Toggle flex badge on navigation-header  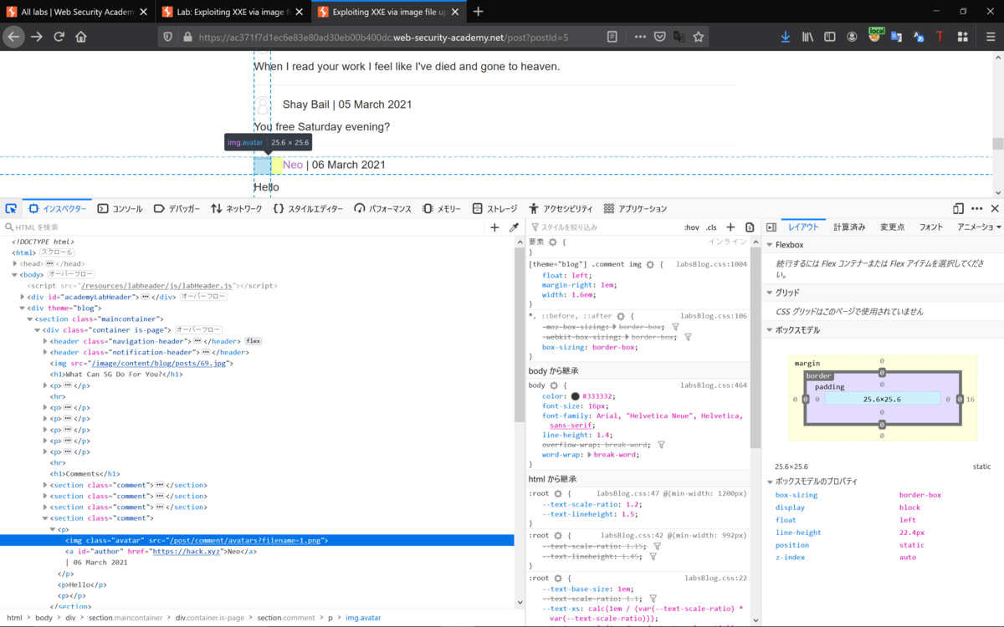[x=254, y=341]
